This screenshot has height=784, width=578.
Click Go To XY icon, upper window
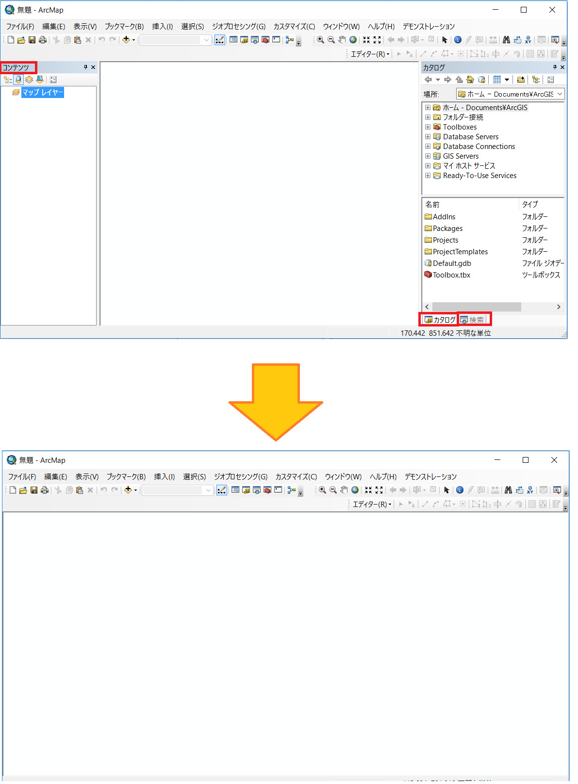528,40
